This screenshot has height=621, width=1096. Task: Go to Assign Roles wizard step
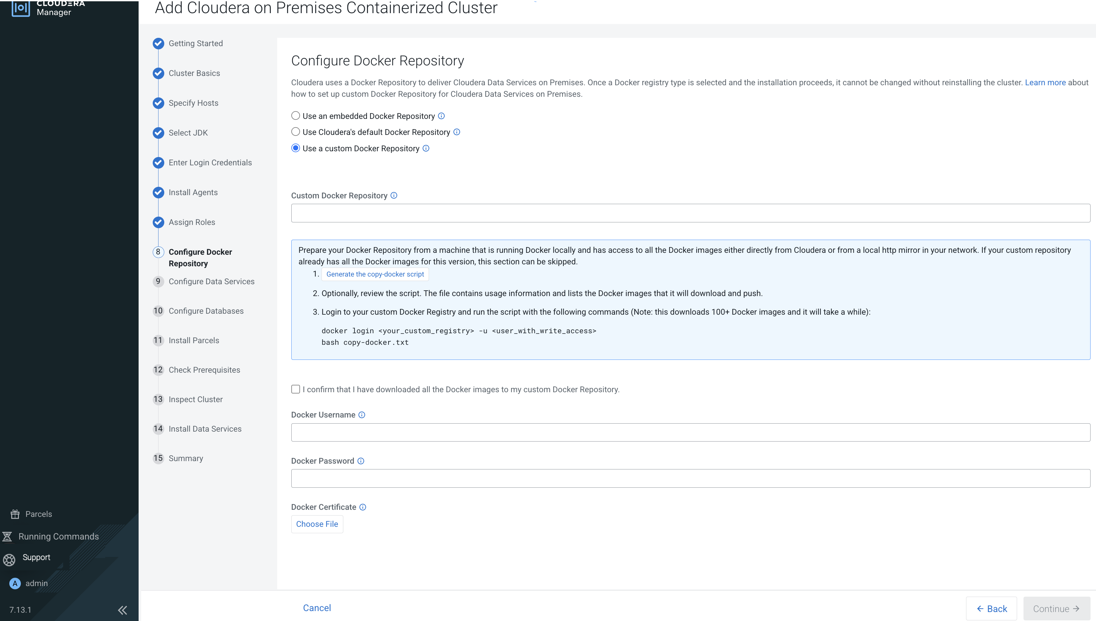pos(192,222)
